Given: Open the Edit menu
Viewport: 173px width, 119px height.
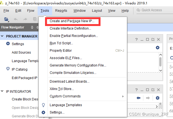Looking at the screenshot, I should tap(18, 11).
